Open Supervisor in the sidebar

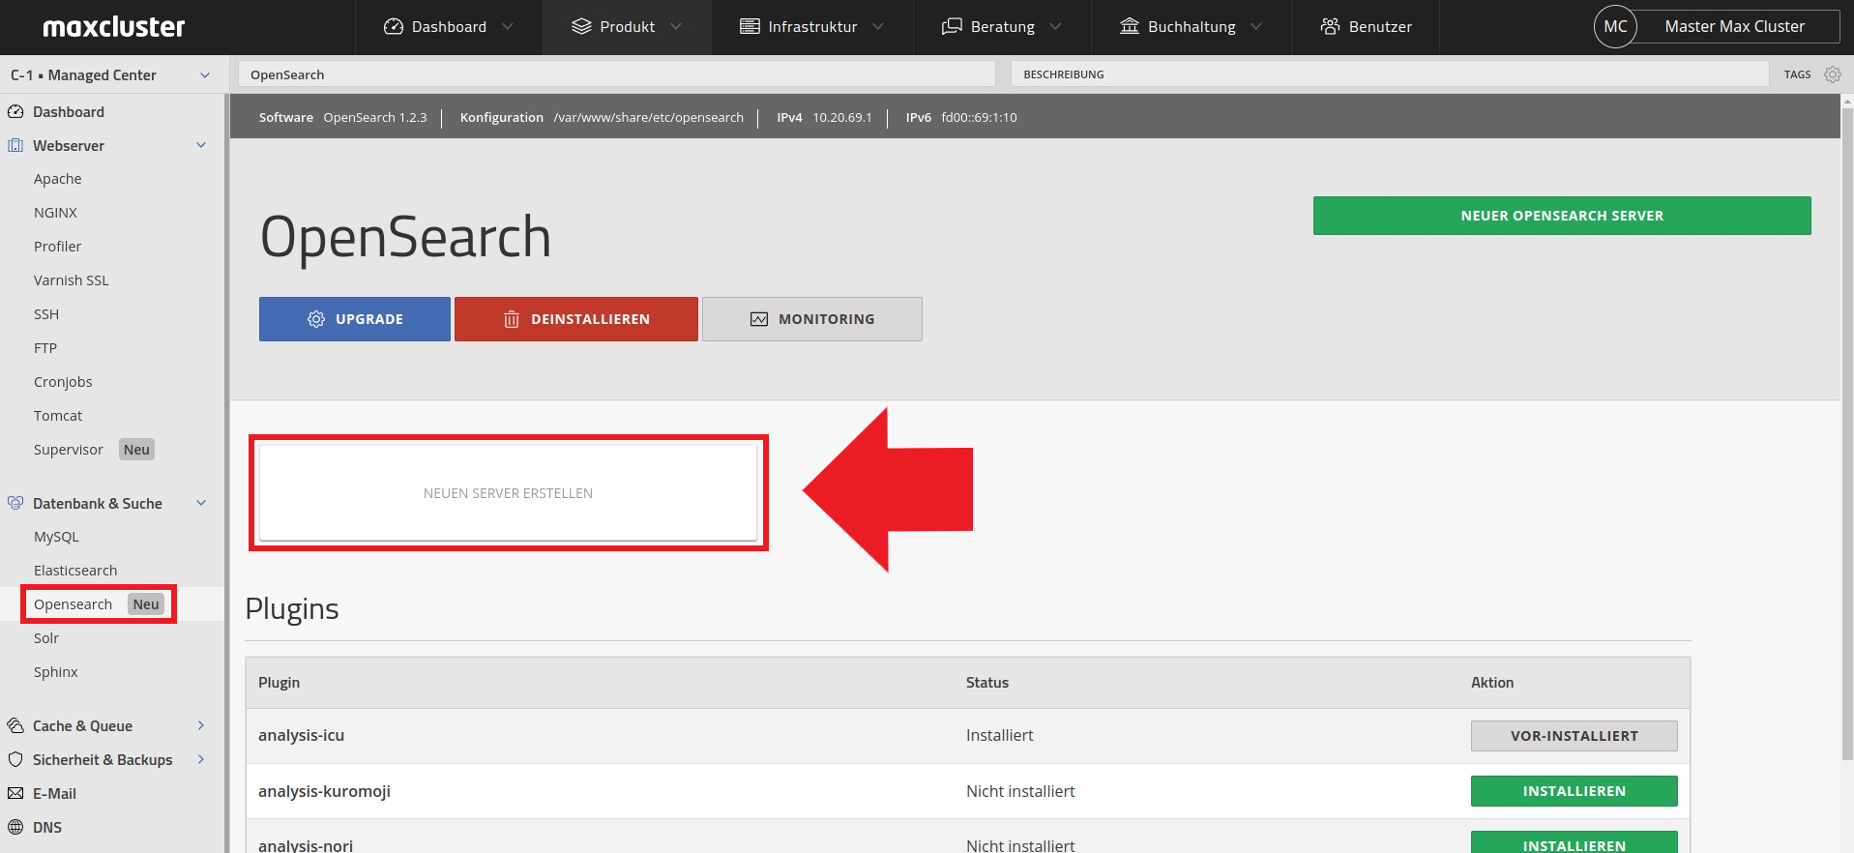click(x=69, y=451)
